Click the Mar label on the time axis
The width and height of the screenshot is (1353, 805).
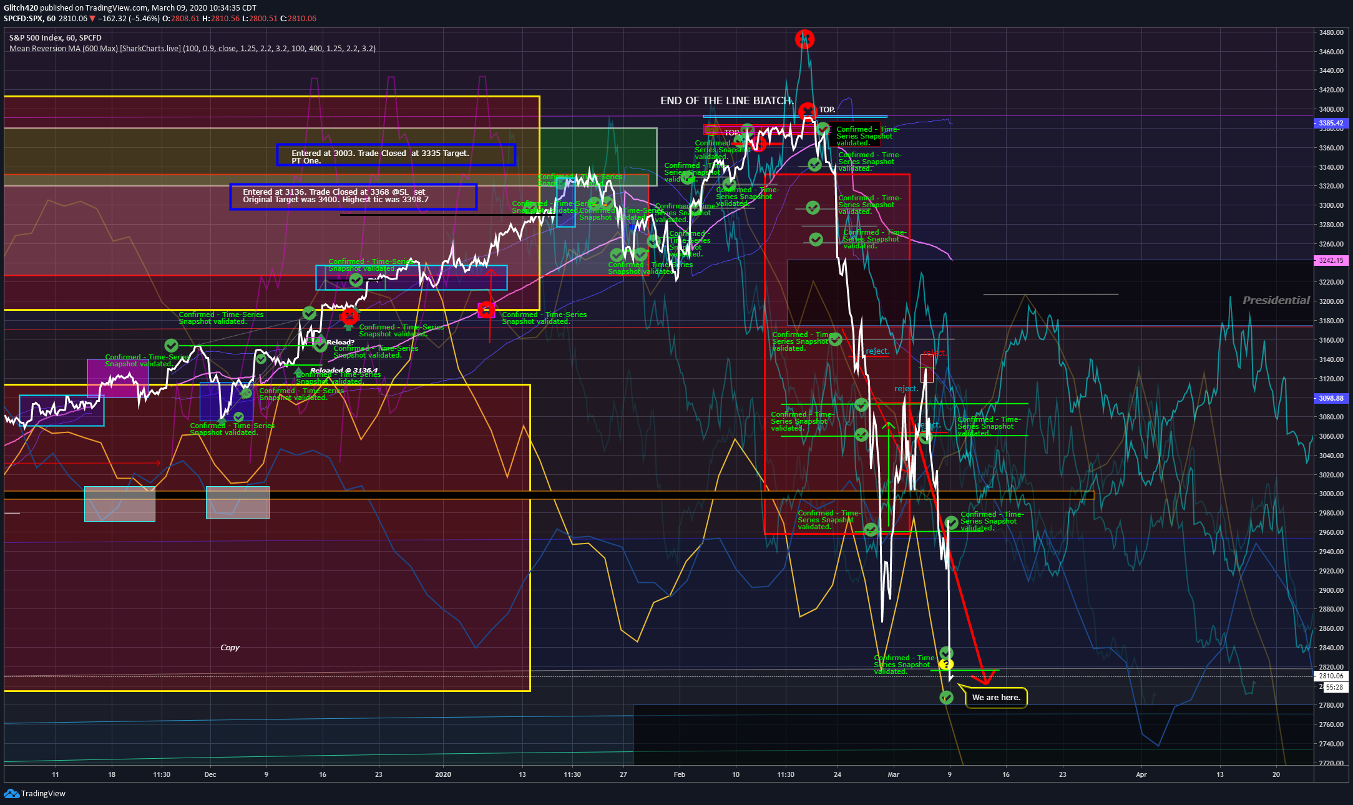(894, 774)
